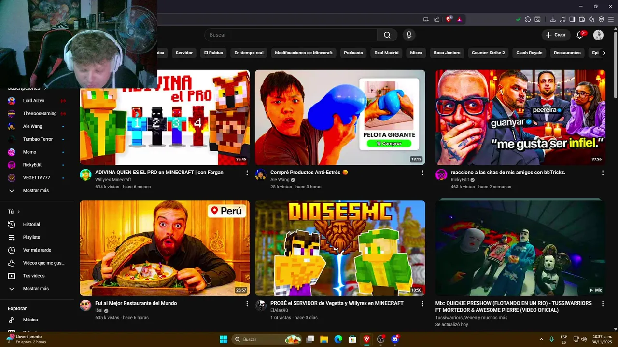The width and height of the screenshot is (618, 347).
Task: Open the browser extensions puzzle icon
Action: pyautogui.click(x=528, y=19)
